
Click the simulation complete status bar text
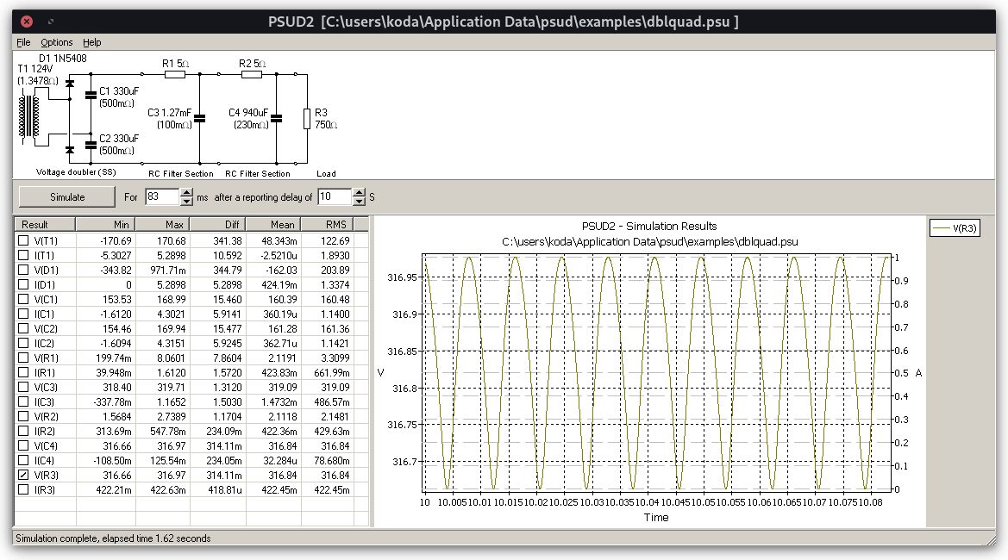[113, 538]
